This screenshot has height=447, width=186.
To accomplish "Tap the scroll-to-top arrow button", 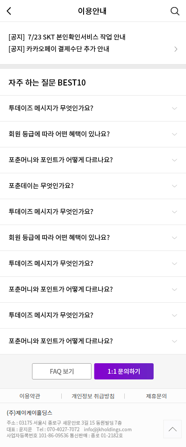I will (x=172, y=429).
